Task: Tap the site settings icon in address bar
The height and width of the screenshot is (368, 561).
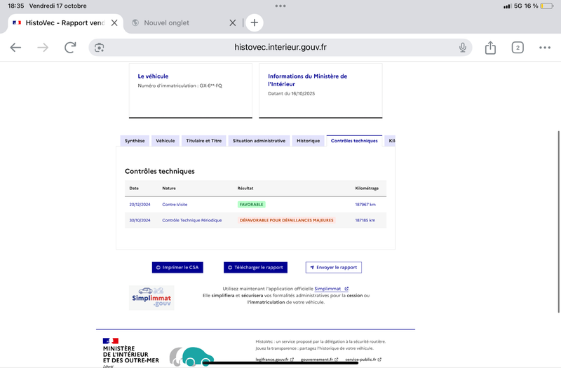Action: [x=100, y=47]
